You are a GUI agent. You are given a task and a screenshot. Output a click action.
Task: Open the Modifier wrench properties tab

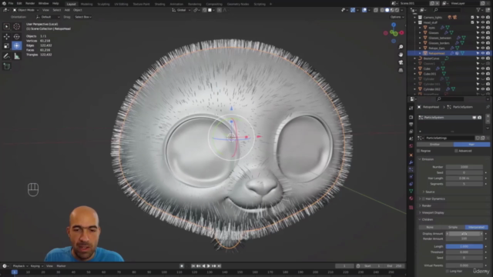(411, 162)
